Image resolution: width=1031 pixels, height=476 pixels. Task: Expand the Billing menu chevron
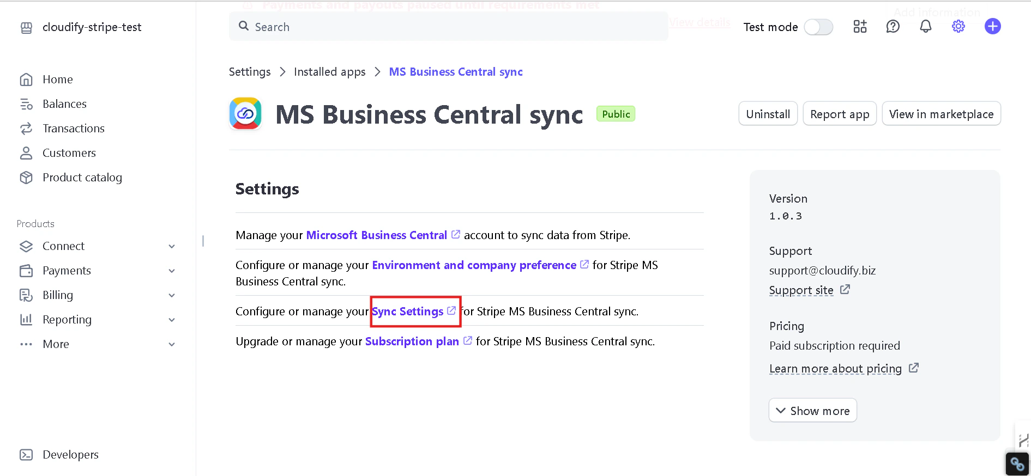172,295
